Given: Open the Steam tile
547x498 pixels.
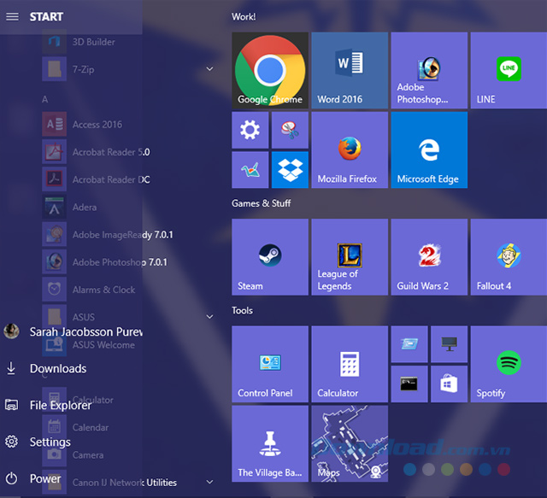Looking at the screenshot, I should click(270, 257).
